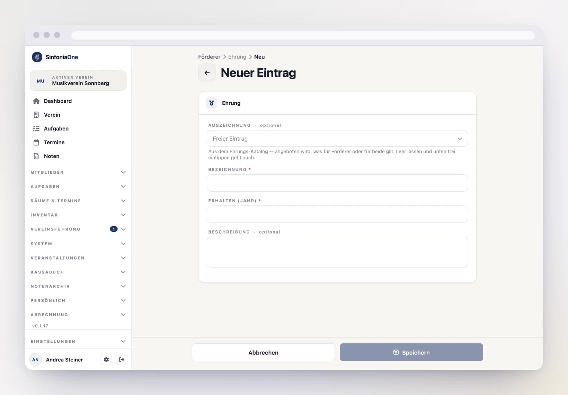Log out with the exit icon
The height and width of the screenshot is (395, 568).
(122, 360)
